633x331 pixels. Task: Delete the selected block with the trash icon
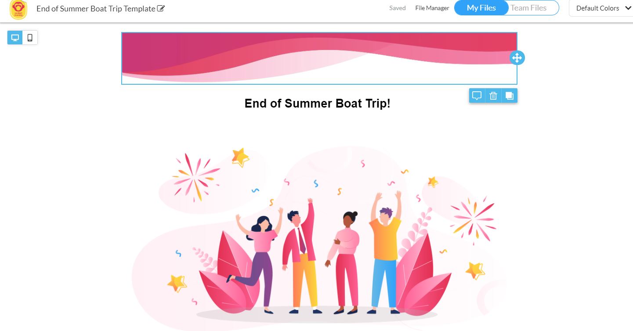point(493,96)
